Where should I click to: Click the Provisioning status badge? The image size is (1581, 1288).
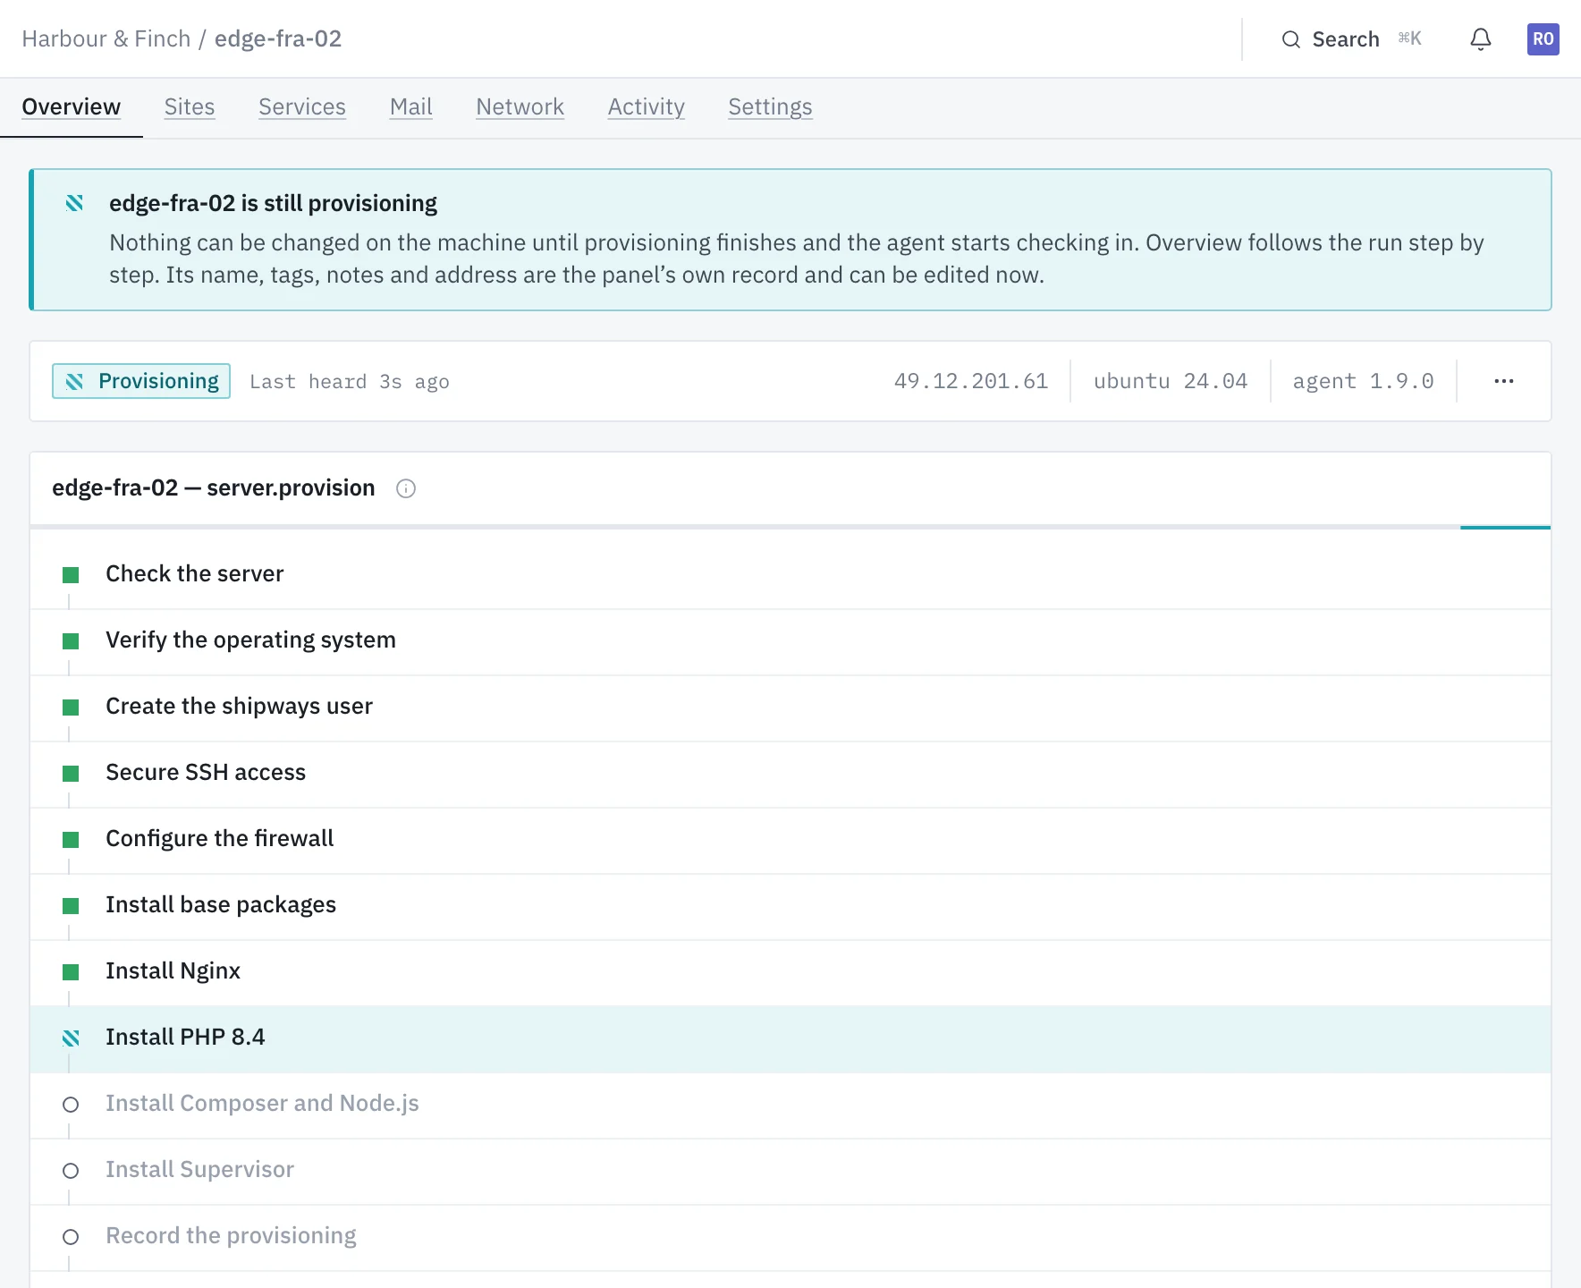[141, 381]
